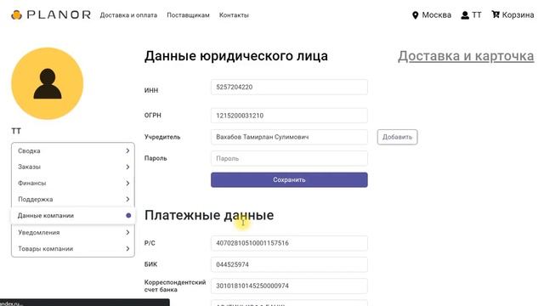544x306 pixels.
Task: Click the Сводка chevron arrow
Action: point(127,151)
